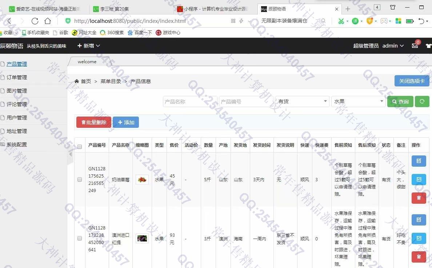
Task: Click the 产品编号 input field
Action: pos(246,102)
